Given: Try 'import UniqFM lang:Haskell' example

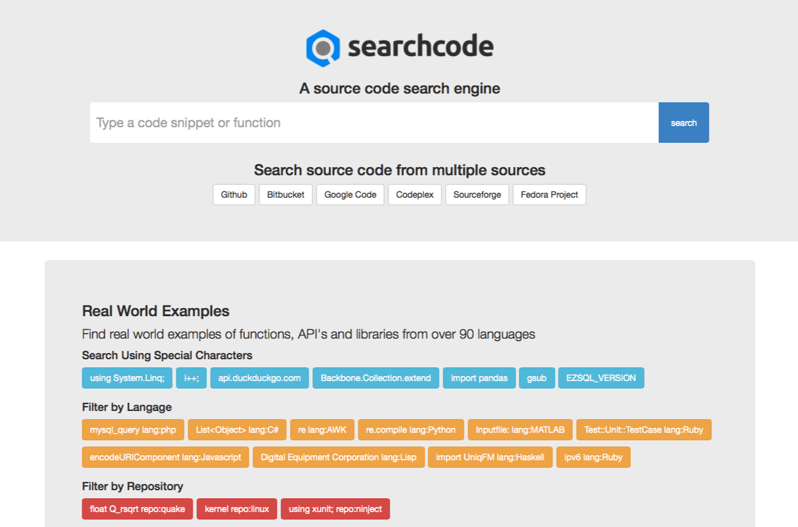Looking at the screenshot, I should [x=490, y=457].
